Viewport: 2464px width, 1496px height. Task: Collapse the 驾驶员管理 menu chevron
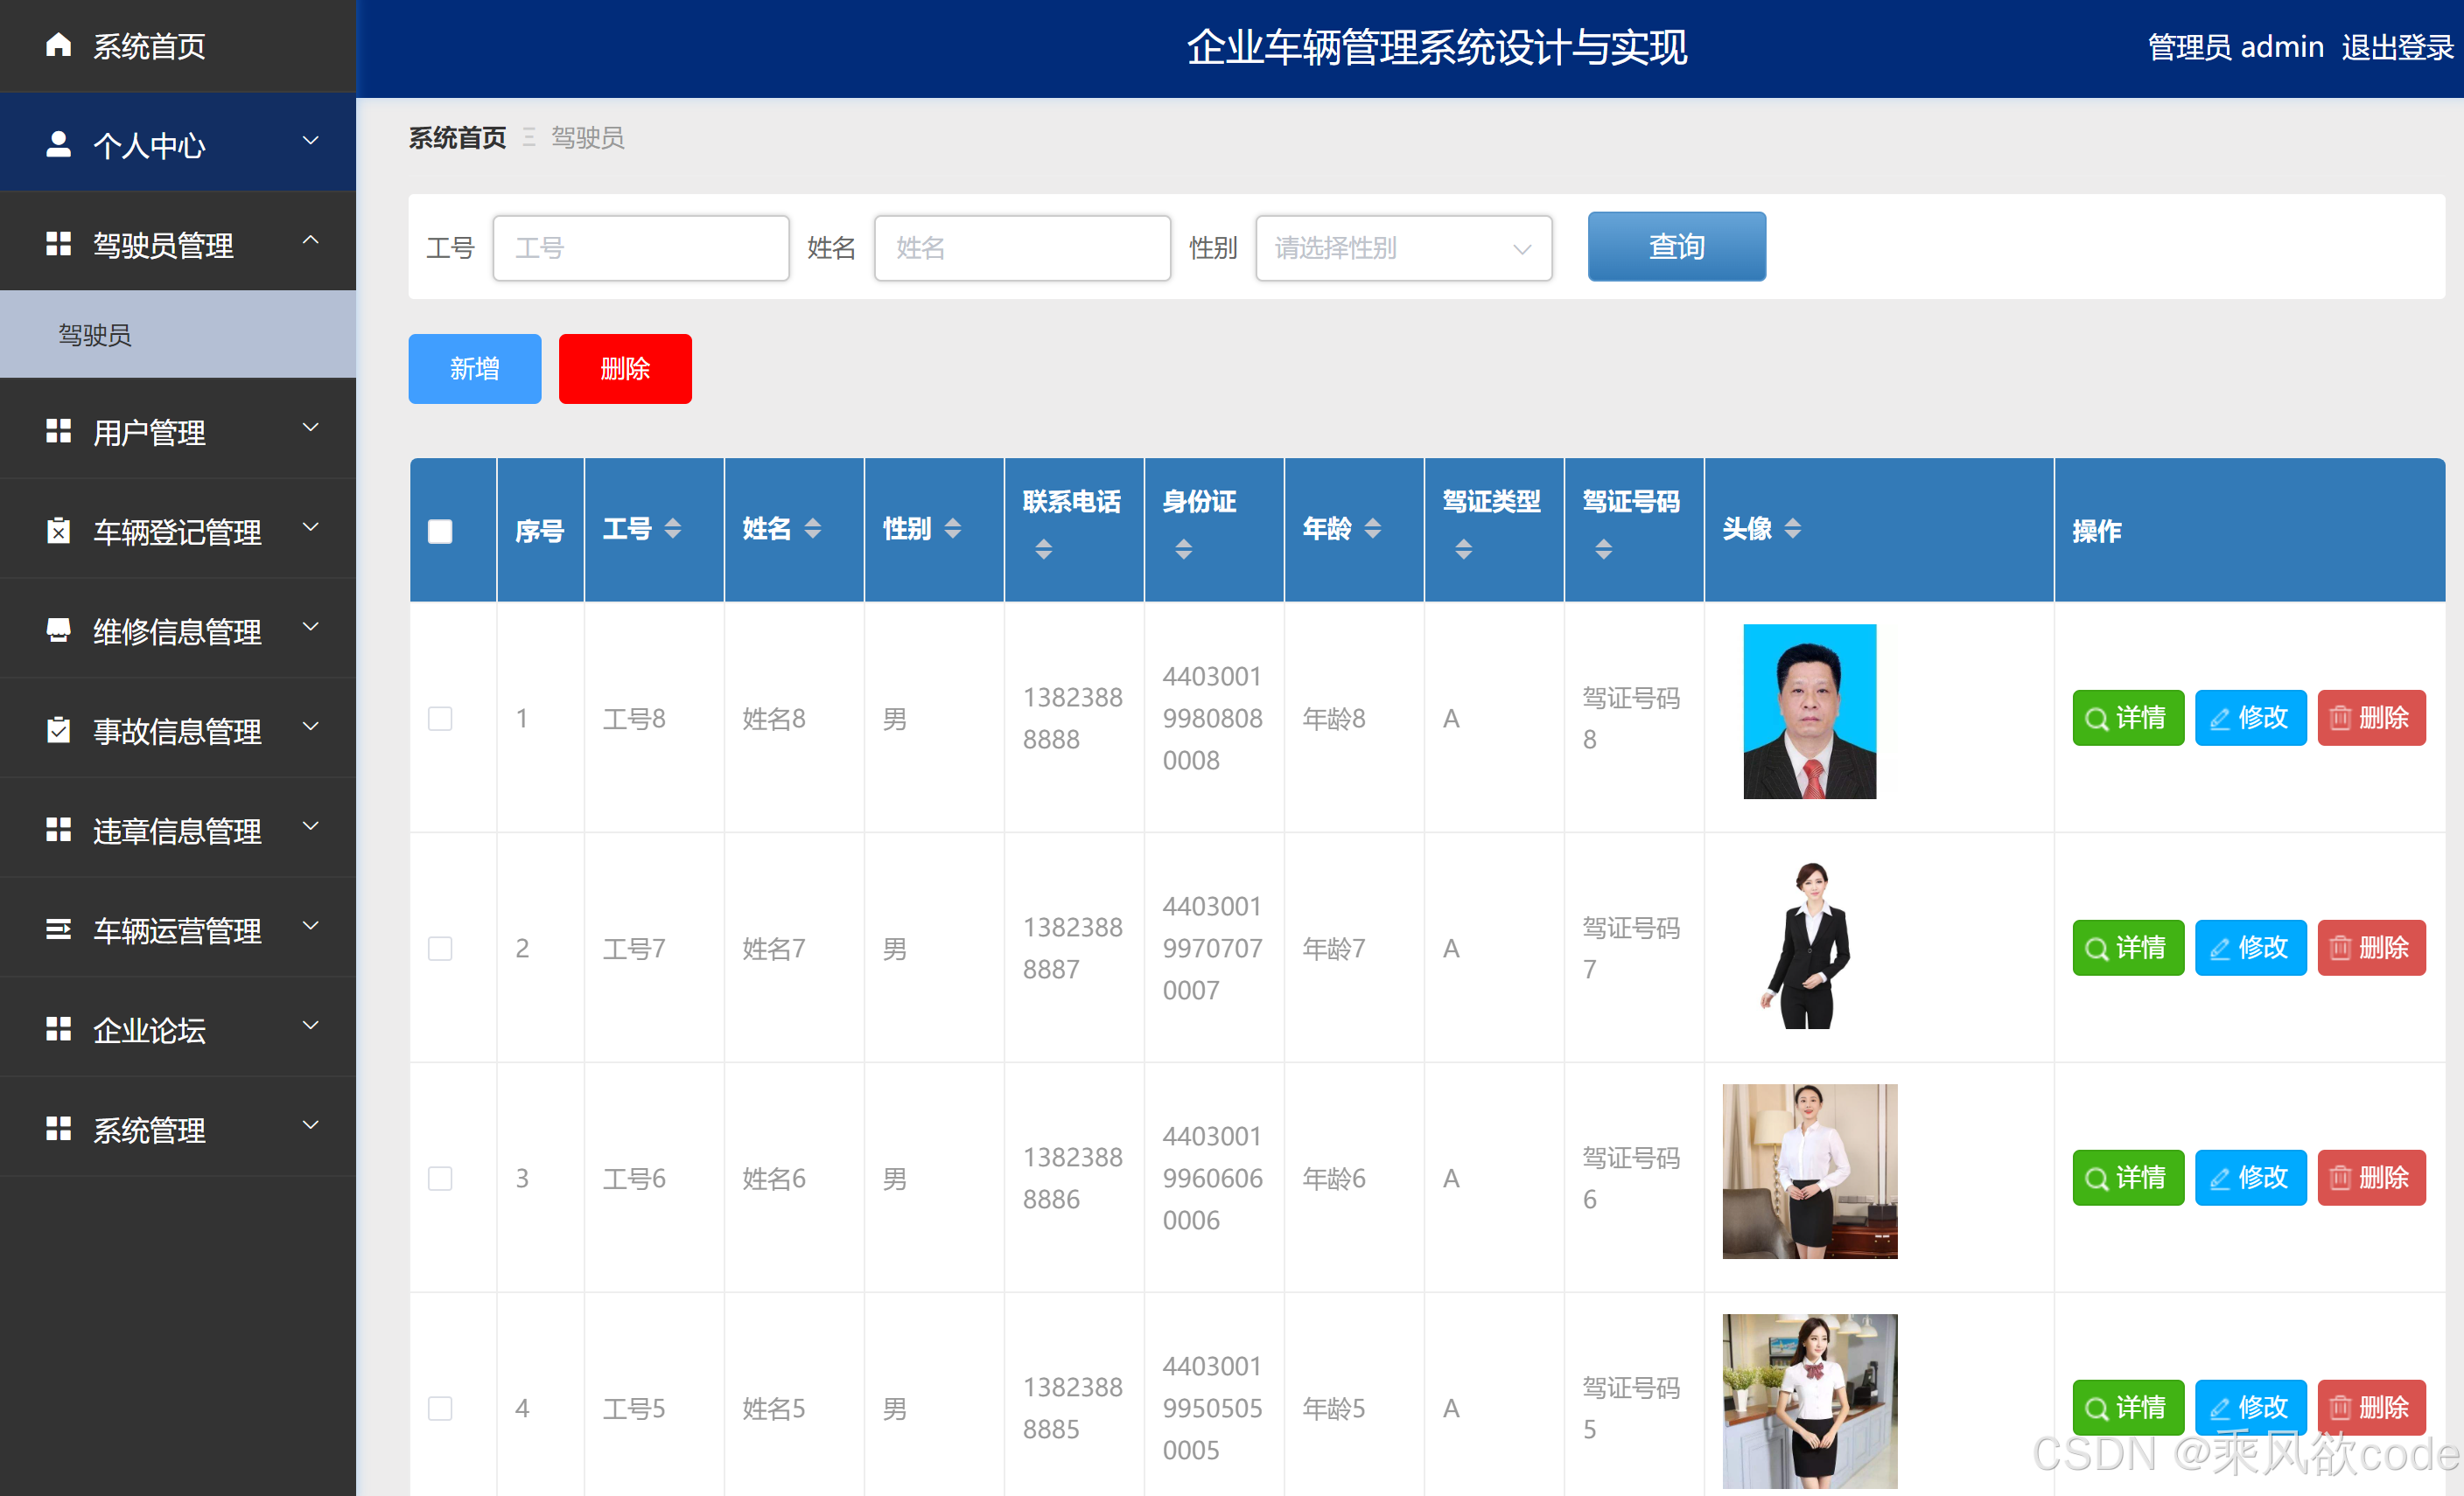click(x=311, y=240)
